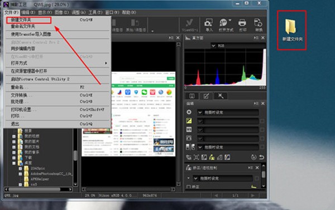Open the info tab icon below the histogram
The image size is (335, 210).
click(192, 96)
